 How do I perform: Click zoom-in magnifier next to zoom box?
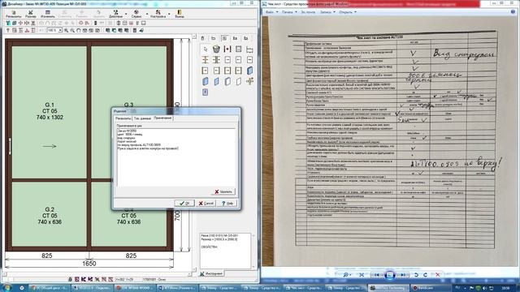point(67,30)
